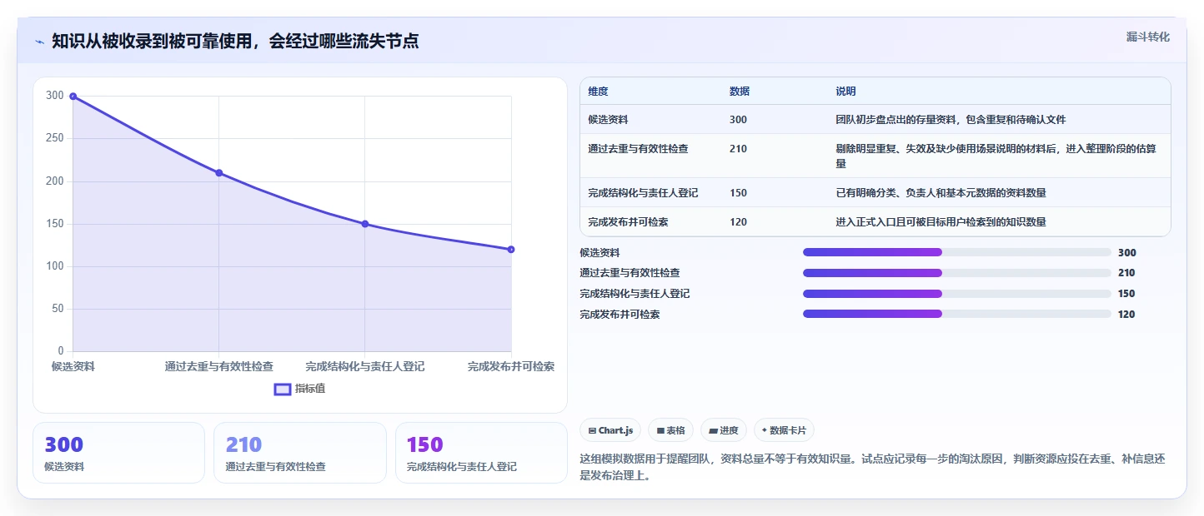Image resolution: width=1204 pixels, height=516 pixels.
Task: Click the 通过去重与有效性检查 progress bar
Action: (x=956, y=273)
